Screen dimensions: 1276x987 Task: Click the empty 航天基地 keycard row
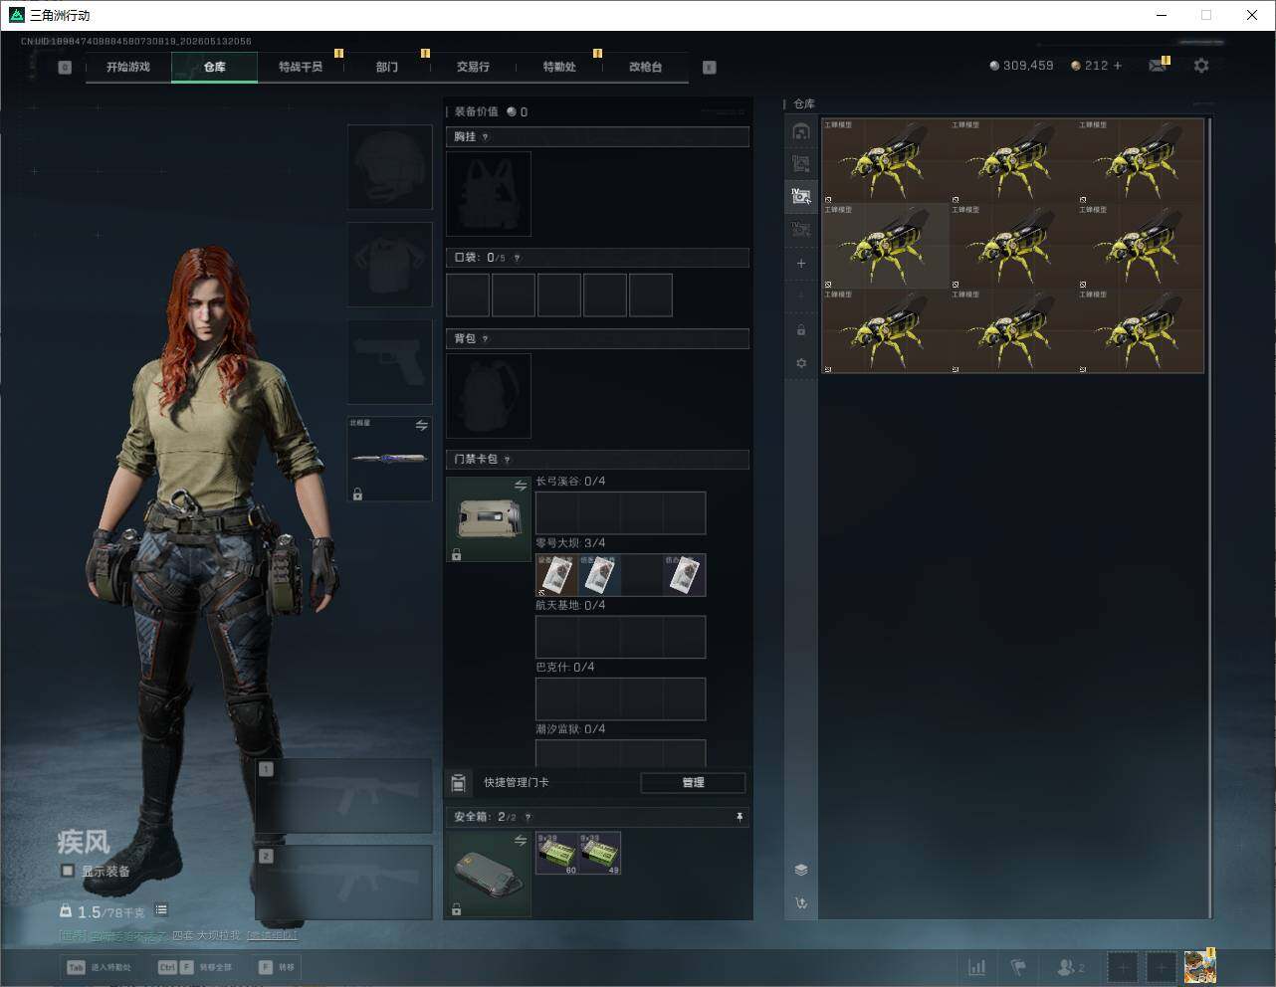click(621, 638)
